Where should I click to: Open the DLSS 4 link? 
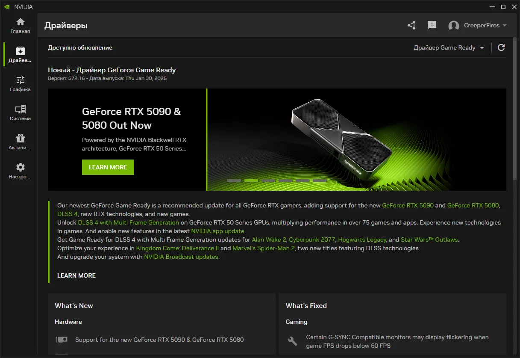coord(68,214)
